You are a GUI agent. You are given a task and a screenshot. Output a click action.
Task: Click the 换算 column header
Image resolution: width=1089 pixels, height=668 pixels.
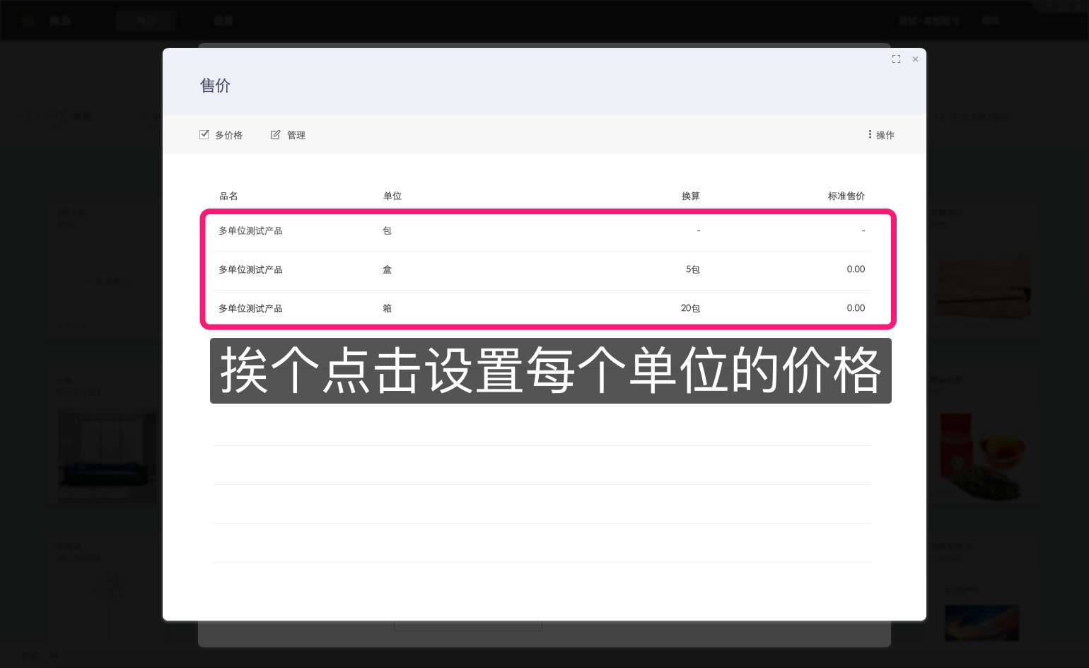click(691, 196)
